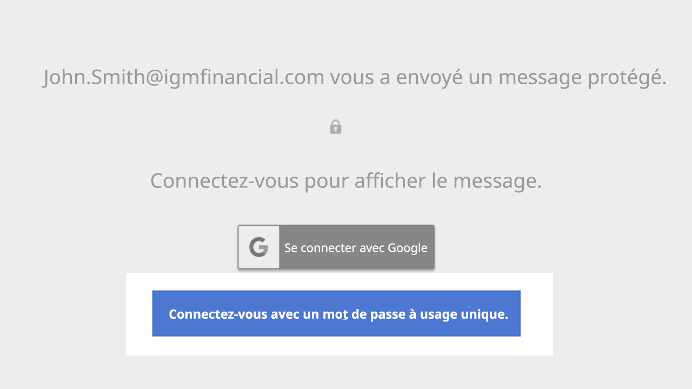Click the name John.Smith in the heading

[x=92, y=77]
